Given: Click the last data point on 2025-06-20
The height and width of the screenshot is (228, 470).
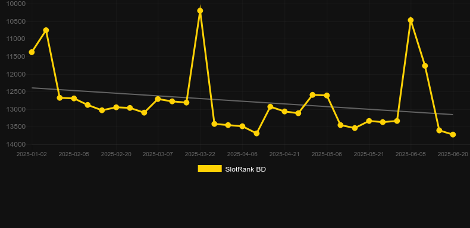Looking at the screenshot, I should 453,135.
